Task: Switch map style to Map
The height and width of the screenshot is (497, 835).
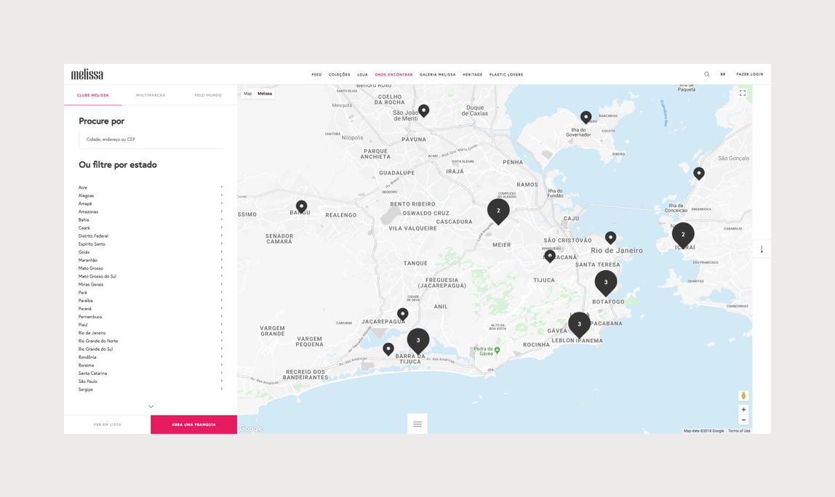Action: [247, 94]
